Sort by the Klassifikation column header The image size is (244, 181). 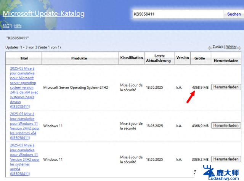pos(132,58)
